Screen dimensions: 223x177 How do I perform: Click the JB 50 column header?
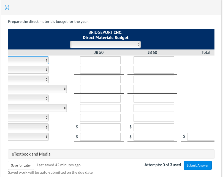pyautogui.click(x=99, y=52)
